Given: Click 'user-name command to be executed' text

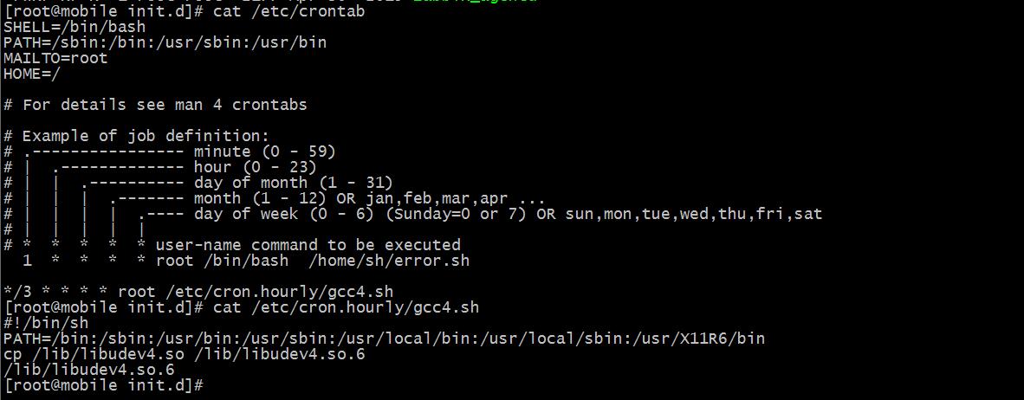Looking at the screenshot, I should tap(308, 245).
